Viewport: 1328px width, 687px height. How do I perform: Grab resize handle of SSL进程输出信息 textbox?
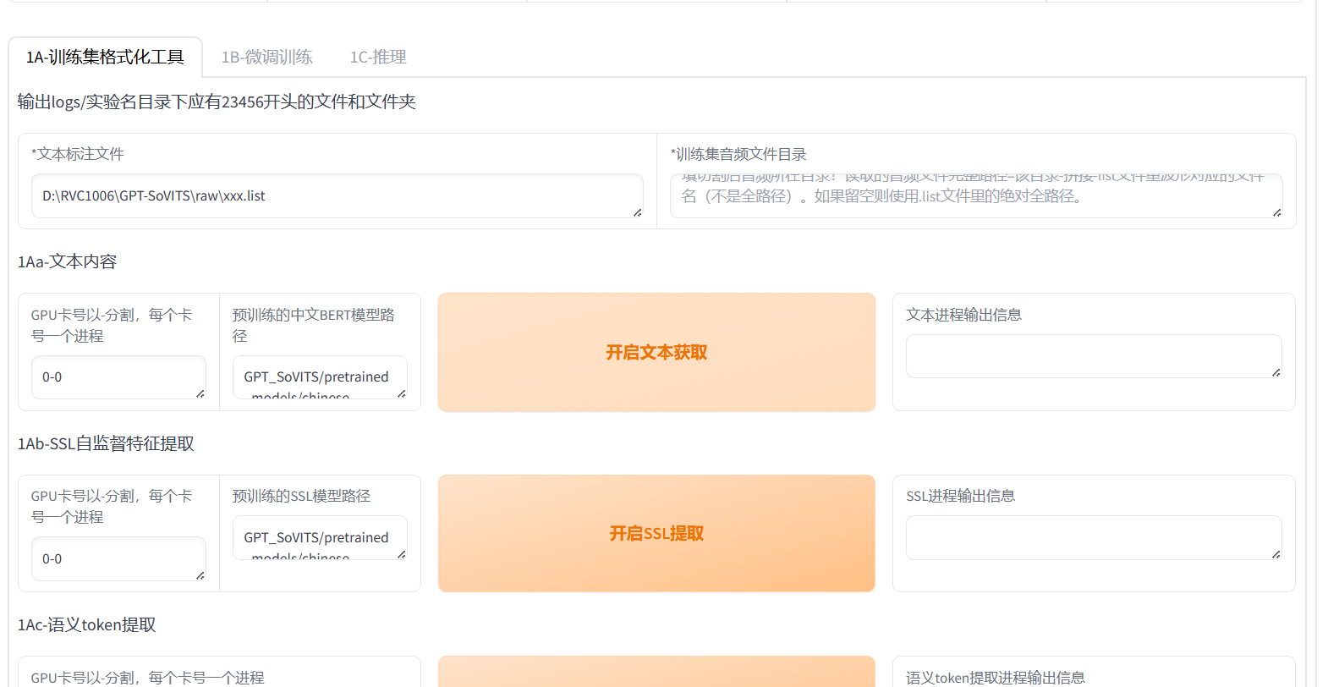tap(1276, 554)
